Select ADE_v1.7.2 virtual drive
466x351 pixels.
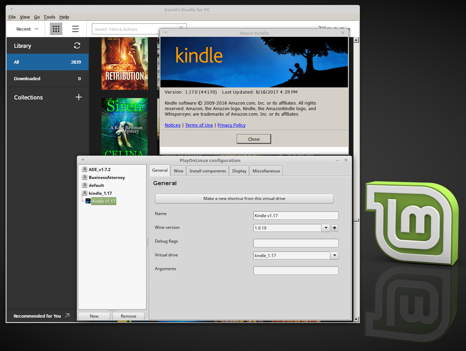coord(99,169)
